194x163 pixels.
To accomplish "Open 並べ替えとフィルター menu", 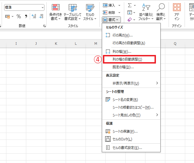I will pos(146,12).
